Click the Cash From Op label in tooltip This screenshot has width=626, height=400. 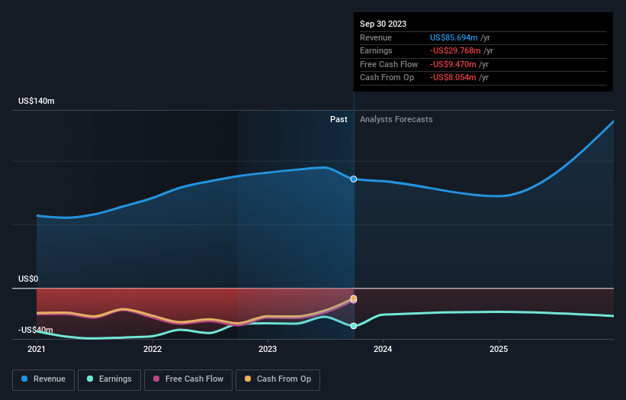pyautogui.click(x=387, y=78)
